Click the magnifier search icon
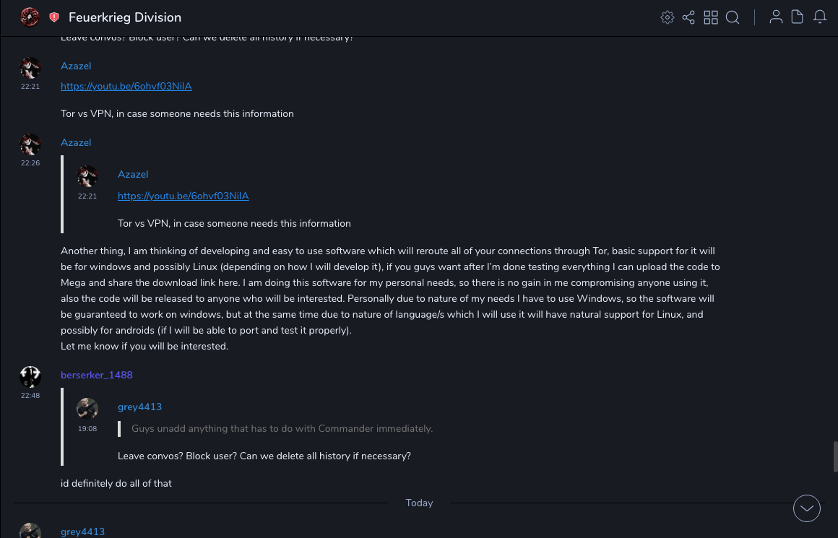This screenshot has height=538, width=838. (x=733, y=17)
